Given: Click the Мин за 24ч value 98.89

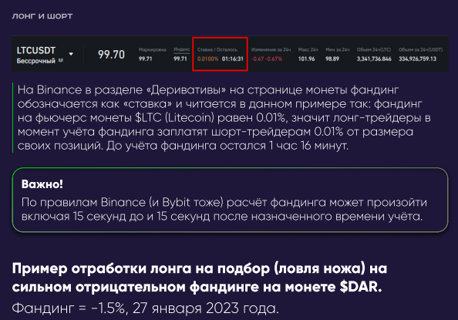Looking at the screenshot, I should (332, 59).
